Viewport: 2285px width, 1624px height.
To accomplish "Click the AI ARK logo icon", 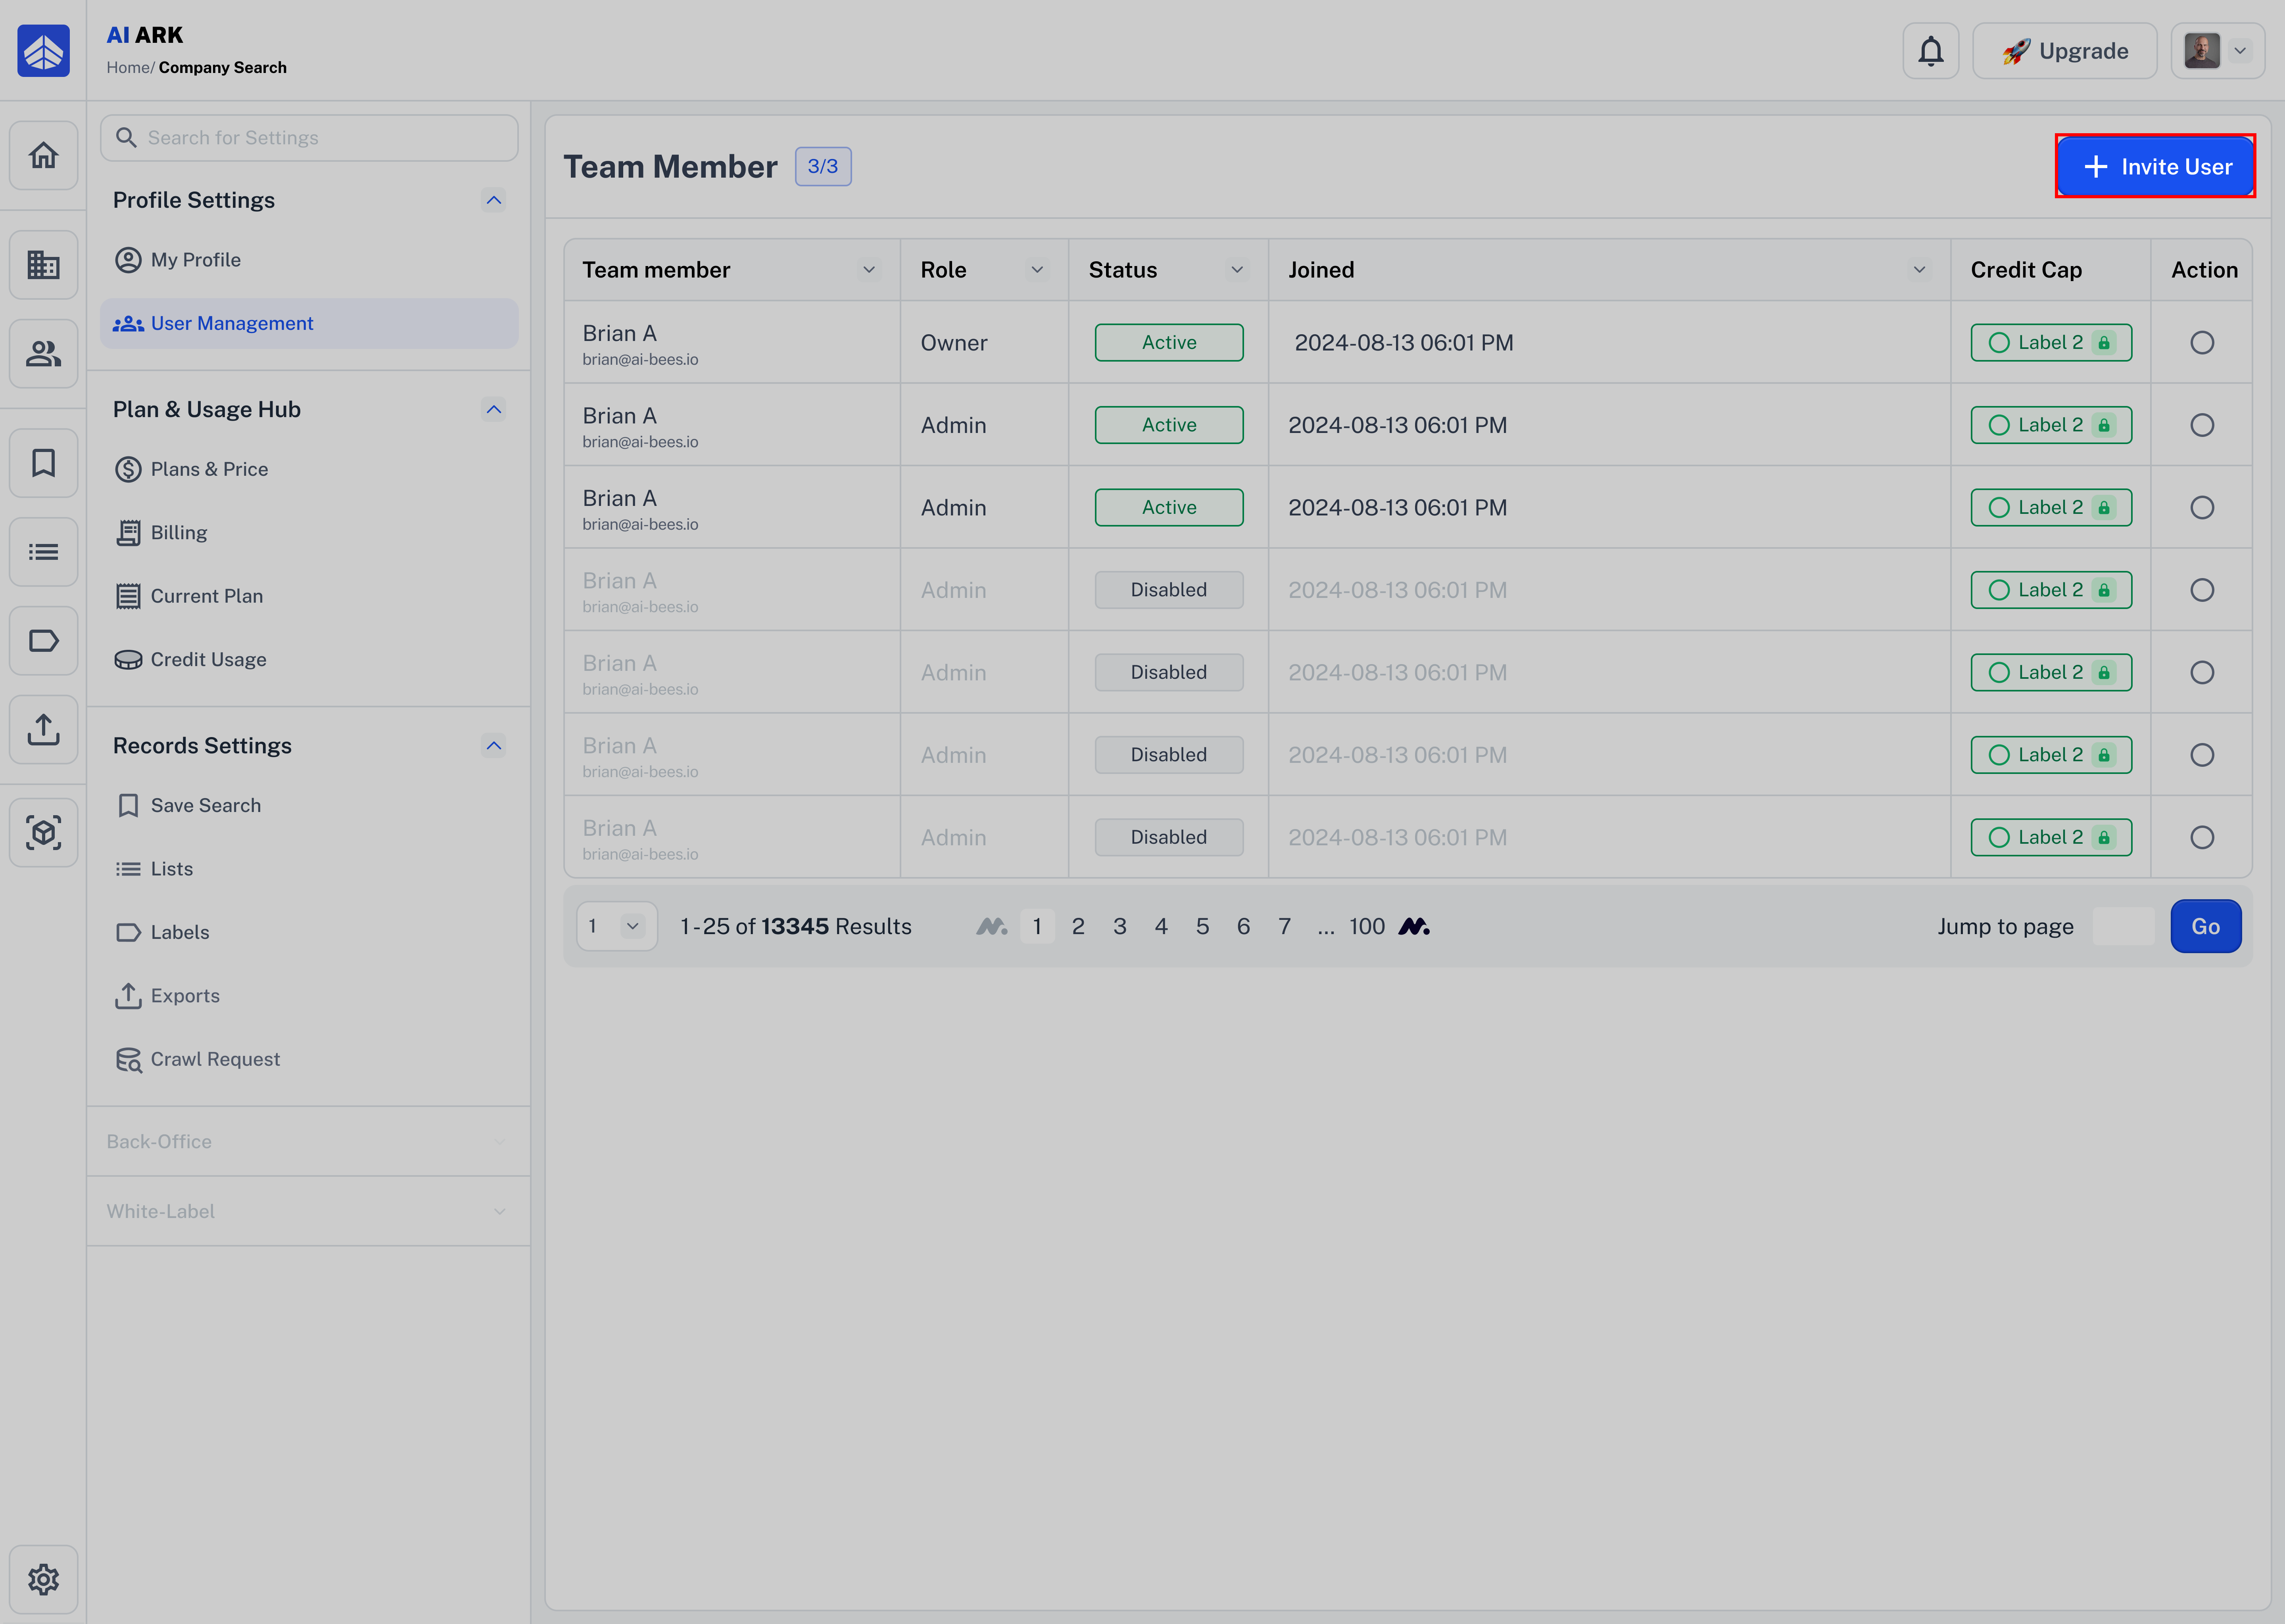I will [x=43, y=51].
